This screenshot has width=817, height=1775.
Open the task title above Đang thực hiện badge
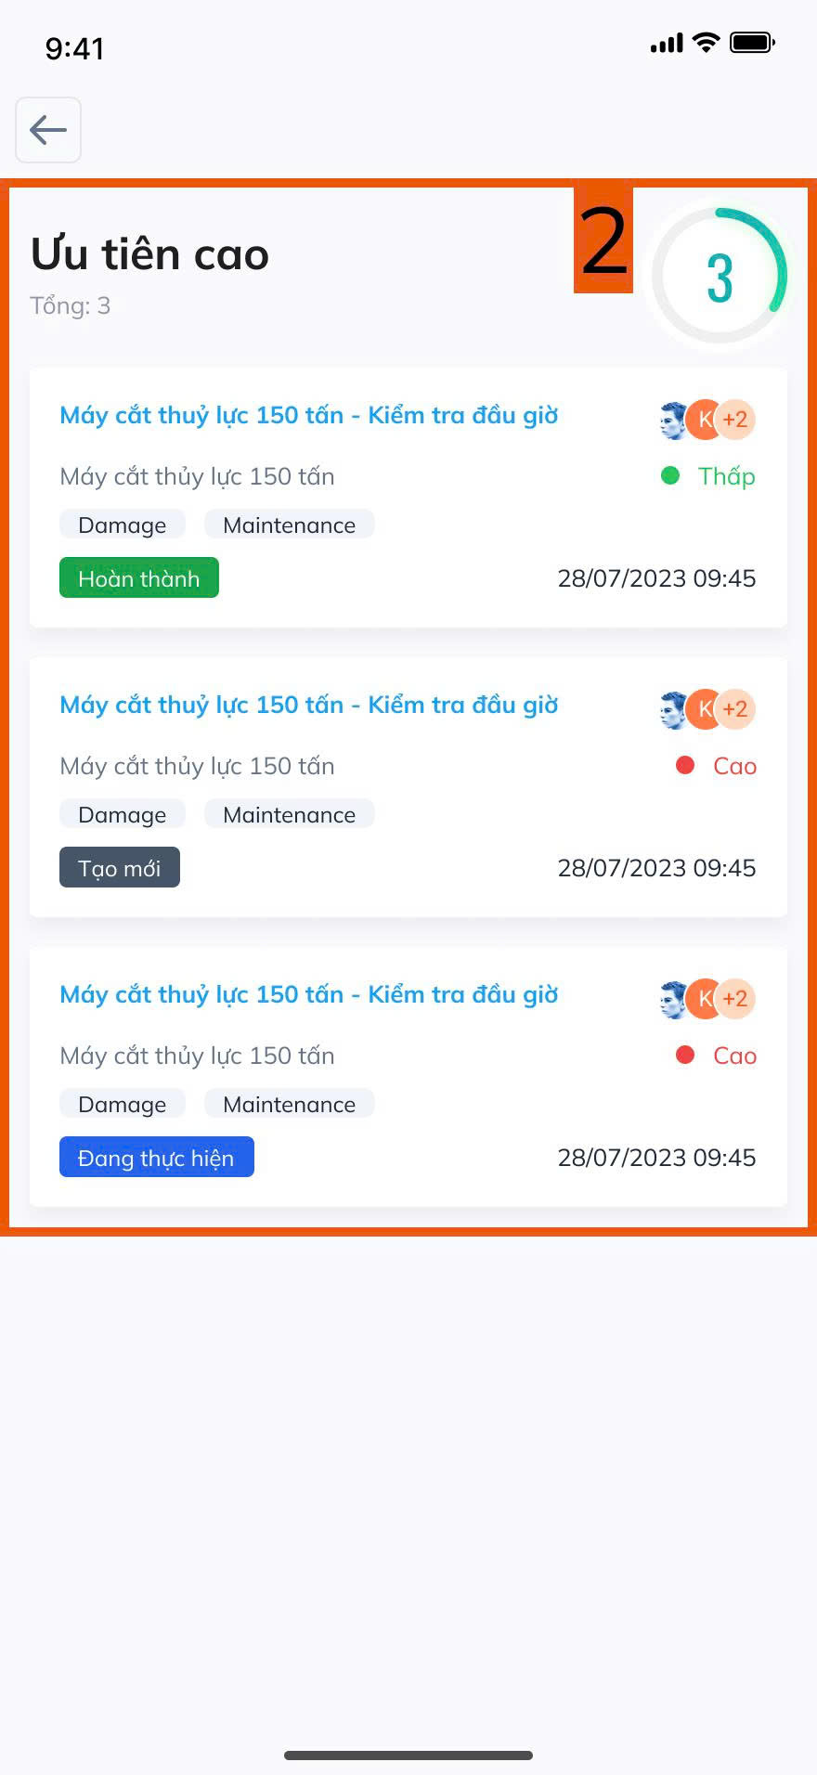point(309,994)
